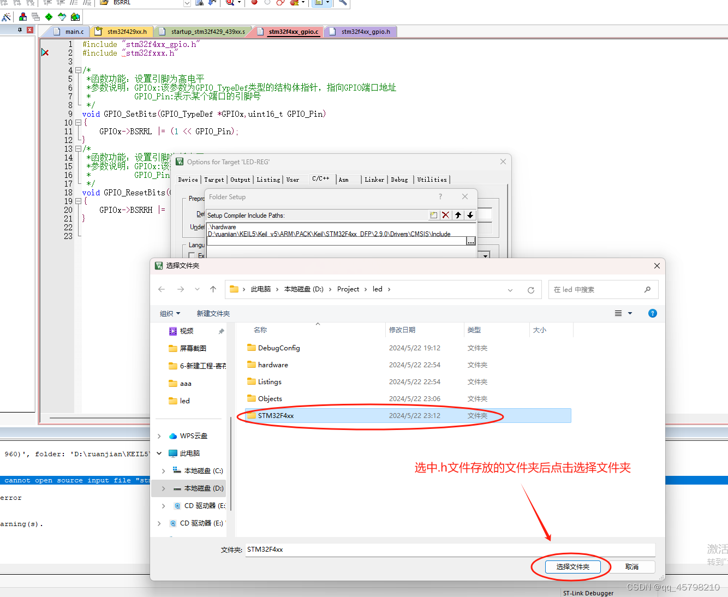Image resolution: width=728 pixels, height=597 pixels.
Task: Click the Build target icon
Action: click(23, 16)
